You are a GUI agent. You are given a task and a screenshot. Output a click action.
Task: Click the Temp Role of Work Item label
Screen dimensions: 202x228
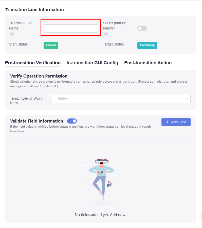coord(26,100)
